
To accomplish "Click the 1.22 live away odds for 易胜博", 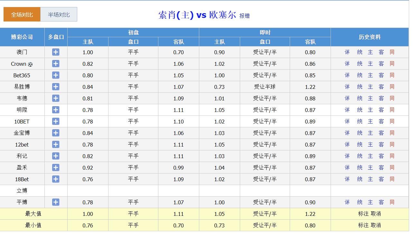I will [310, 87].
